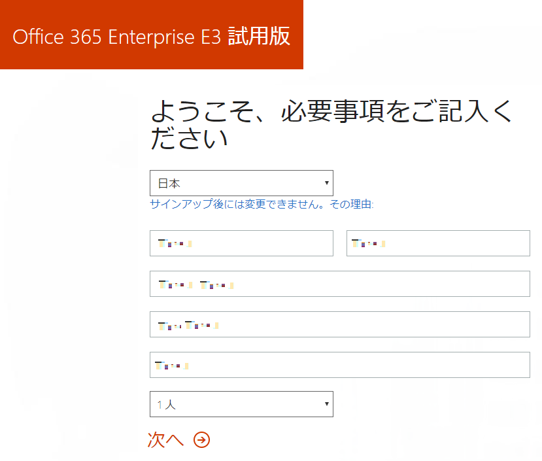Click the 日本 label inside the country box
This screenshot has width=542, height=461.
pos(169,183)
